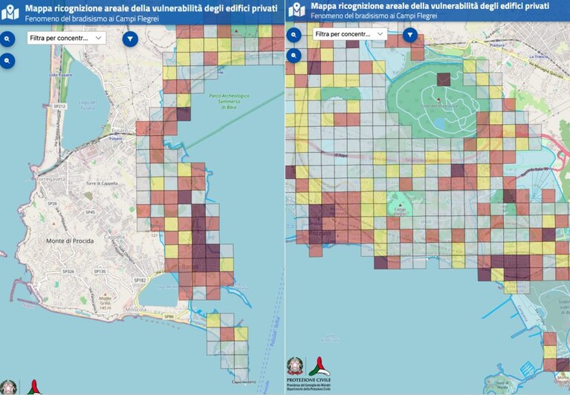Select the dark purple cell over Bacoli label

pyautogui.click(x=199, y=265)
